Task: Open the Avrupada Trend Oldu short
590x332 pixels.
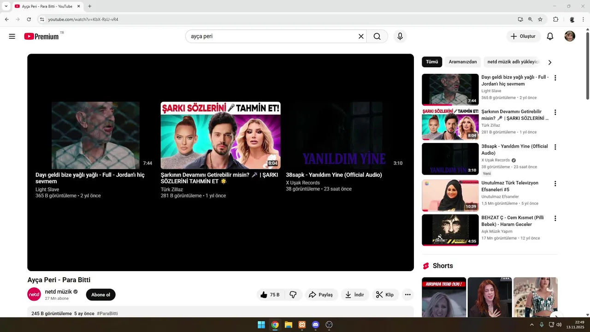Action: coord(443,297)
